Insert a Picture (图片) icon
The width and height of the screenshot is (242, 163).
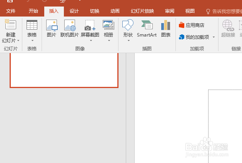[x=52, y=25]
